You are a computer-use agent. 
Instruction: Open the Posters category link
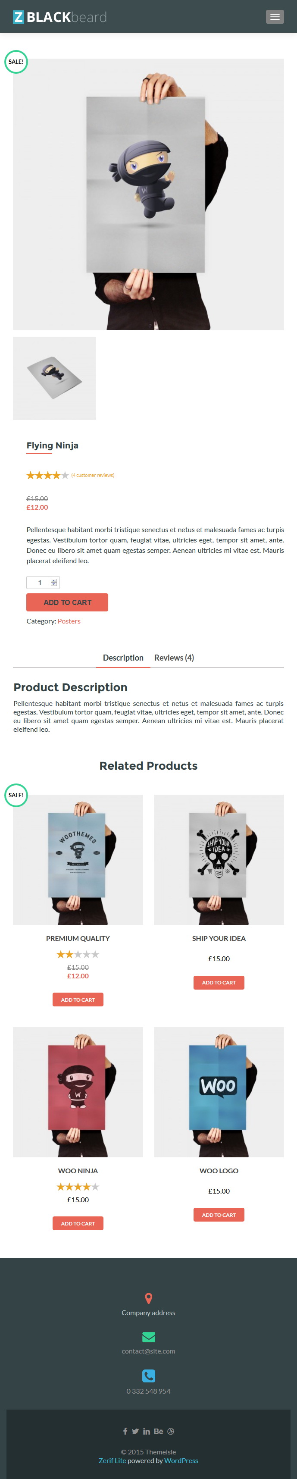tap(69, 620)
